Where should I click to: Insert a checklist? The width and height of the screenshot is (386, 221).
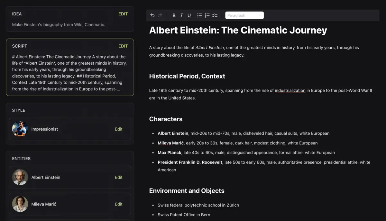215,15
